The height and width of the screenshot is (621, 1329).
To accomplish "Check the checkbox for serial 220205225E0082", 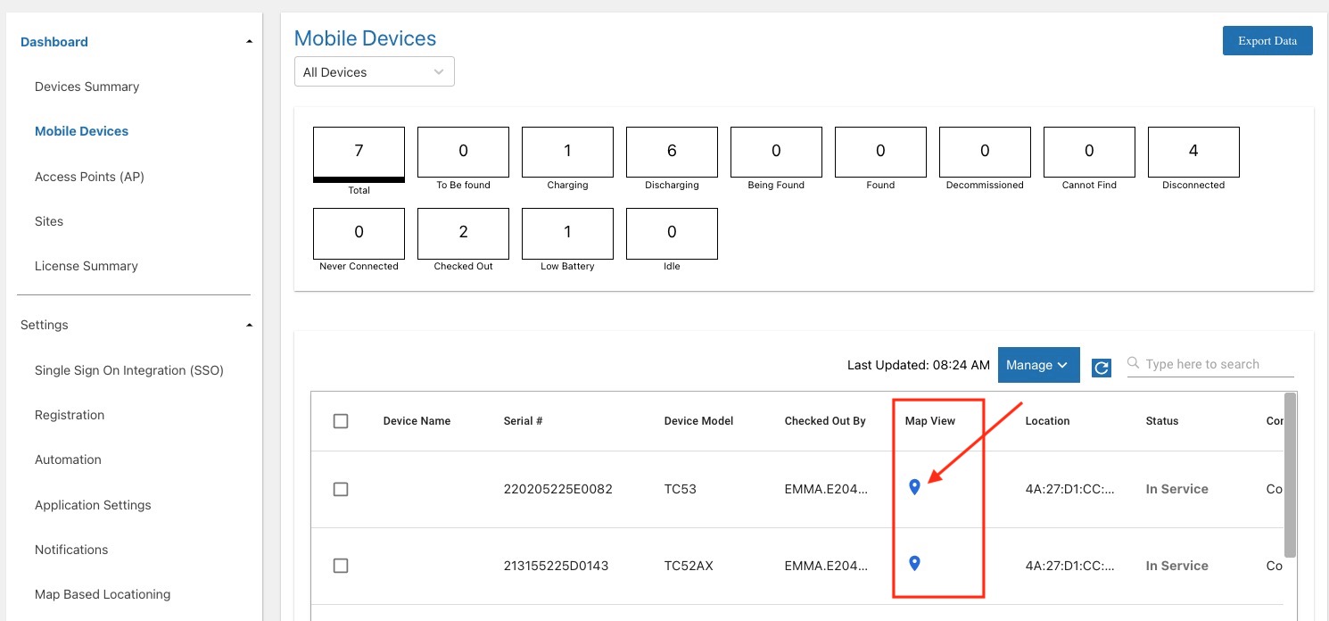I will point(341,489).
